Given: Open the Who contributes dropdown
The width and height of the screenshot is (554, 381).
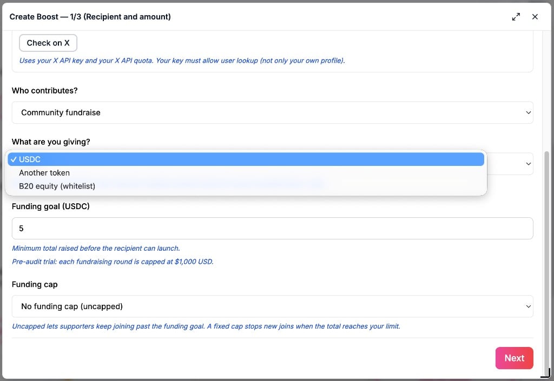Looking at the screenshot, I should 273,112.
